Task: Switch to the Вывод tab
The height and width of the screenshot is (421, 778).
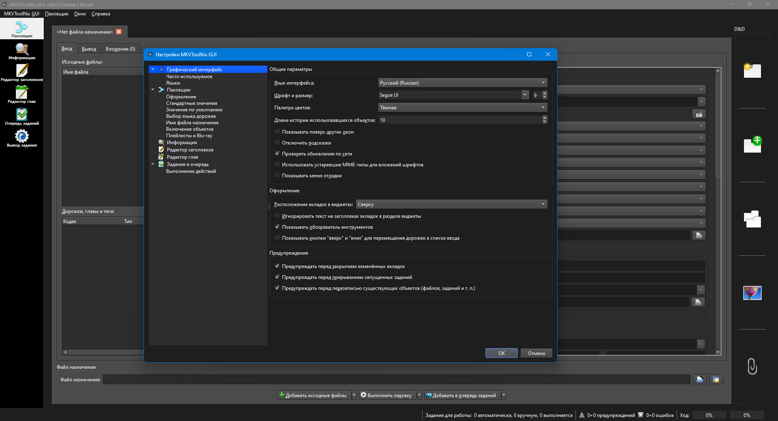Action: click(89, 49)
